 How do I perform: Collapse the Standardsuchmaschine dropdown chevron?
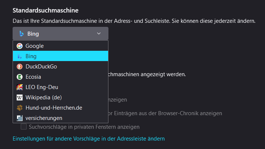pos(99,34)
